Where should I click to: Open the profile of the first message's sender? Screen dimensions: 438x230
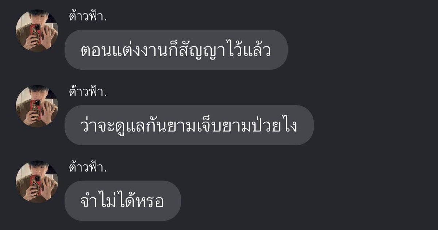coord(37,31)
